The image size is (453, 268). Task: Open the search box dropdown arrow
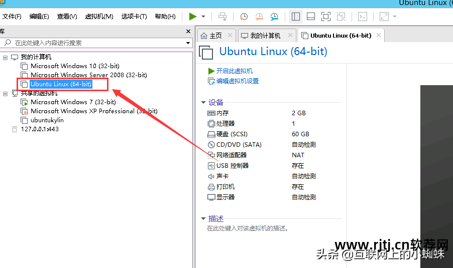[x=188, y=43]
